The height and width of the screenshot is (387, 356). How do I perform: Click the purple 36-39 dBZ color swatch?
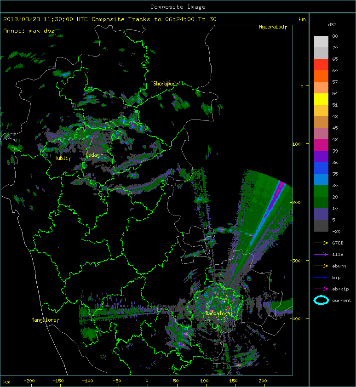coord(321,156)
